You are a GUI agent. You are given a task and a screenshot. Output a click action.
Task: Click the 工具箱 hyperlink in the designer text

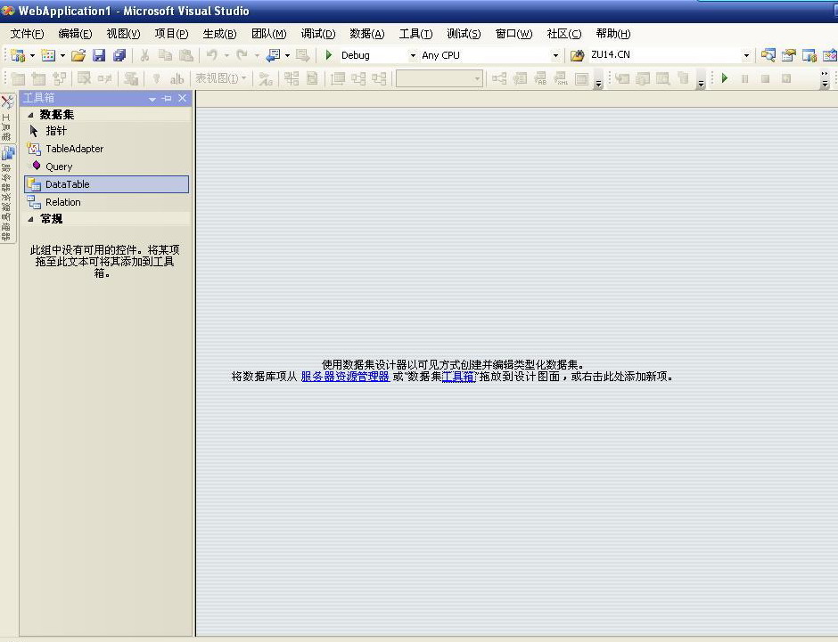click(458, 377)
